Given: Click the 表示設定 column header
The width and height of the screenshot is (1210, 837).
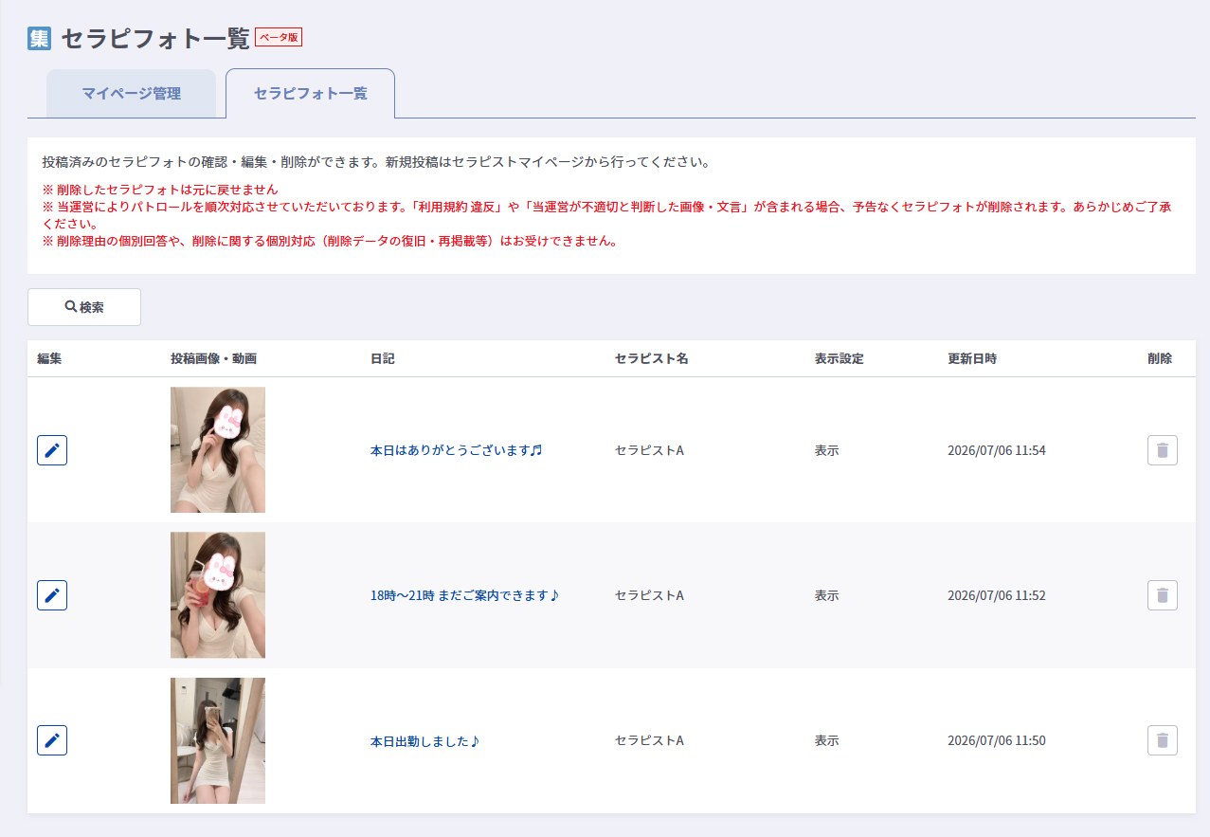Looking at the screenshot, I should 839,358.
